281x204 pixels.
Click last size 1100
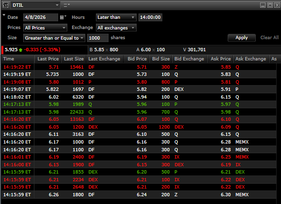point(78,150)
